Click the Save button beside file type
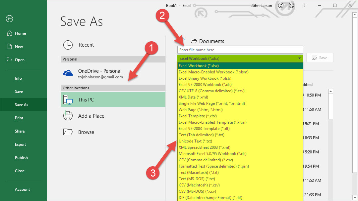 [x=320, y=58]
